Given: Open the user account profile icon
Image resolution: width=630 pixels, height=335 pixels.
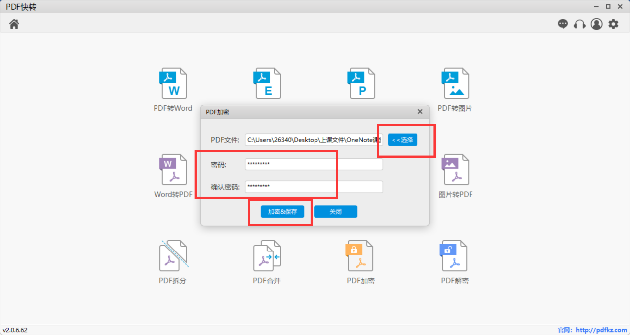Looking at the screenshot, I should [596, 24].
